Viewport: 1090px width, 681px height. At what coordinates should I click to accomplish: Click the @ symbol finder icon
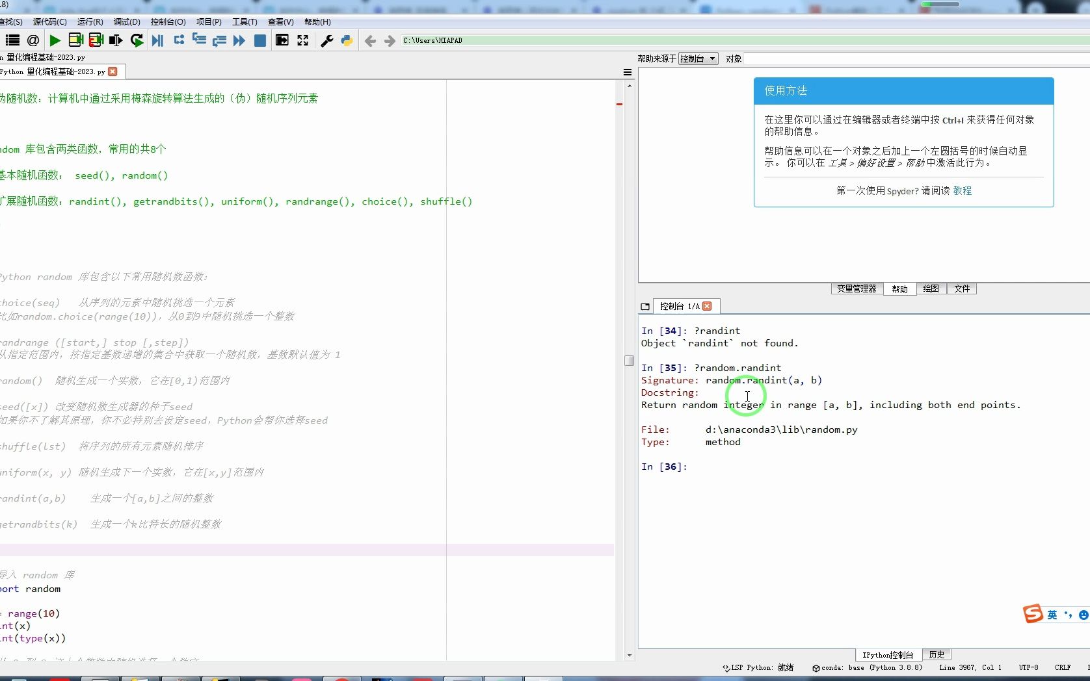[33, 40]
